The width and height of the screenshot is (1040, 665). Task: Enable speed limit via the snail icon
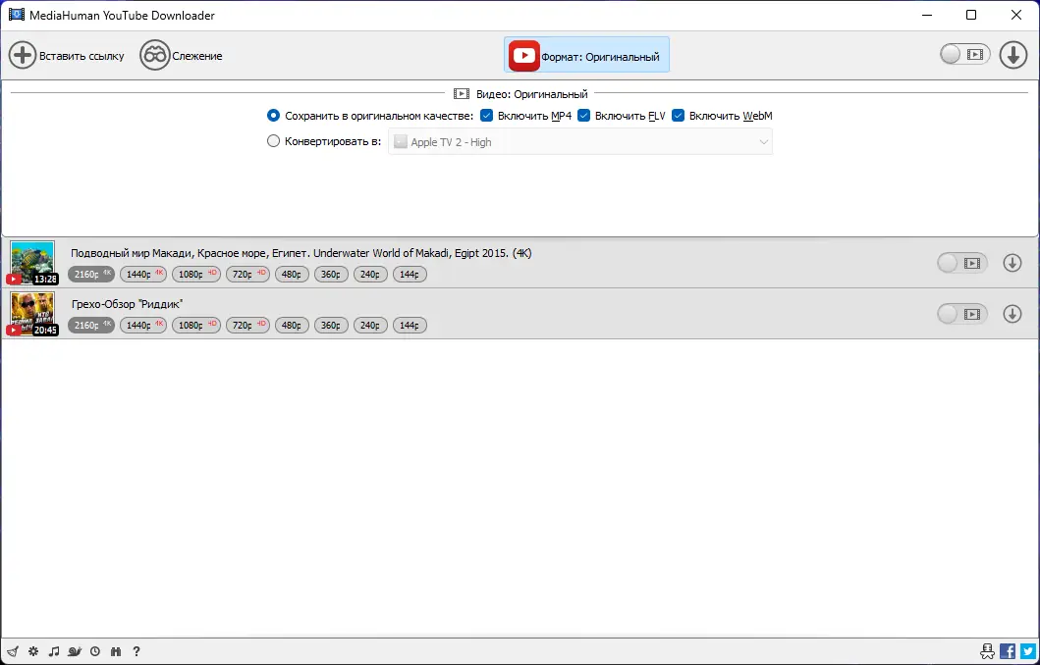point(75,651)
